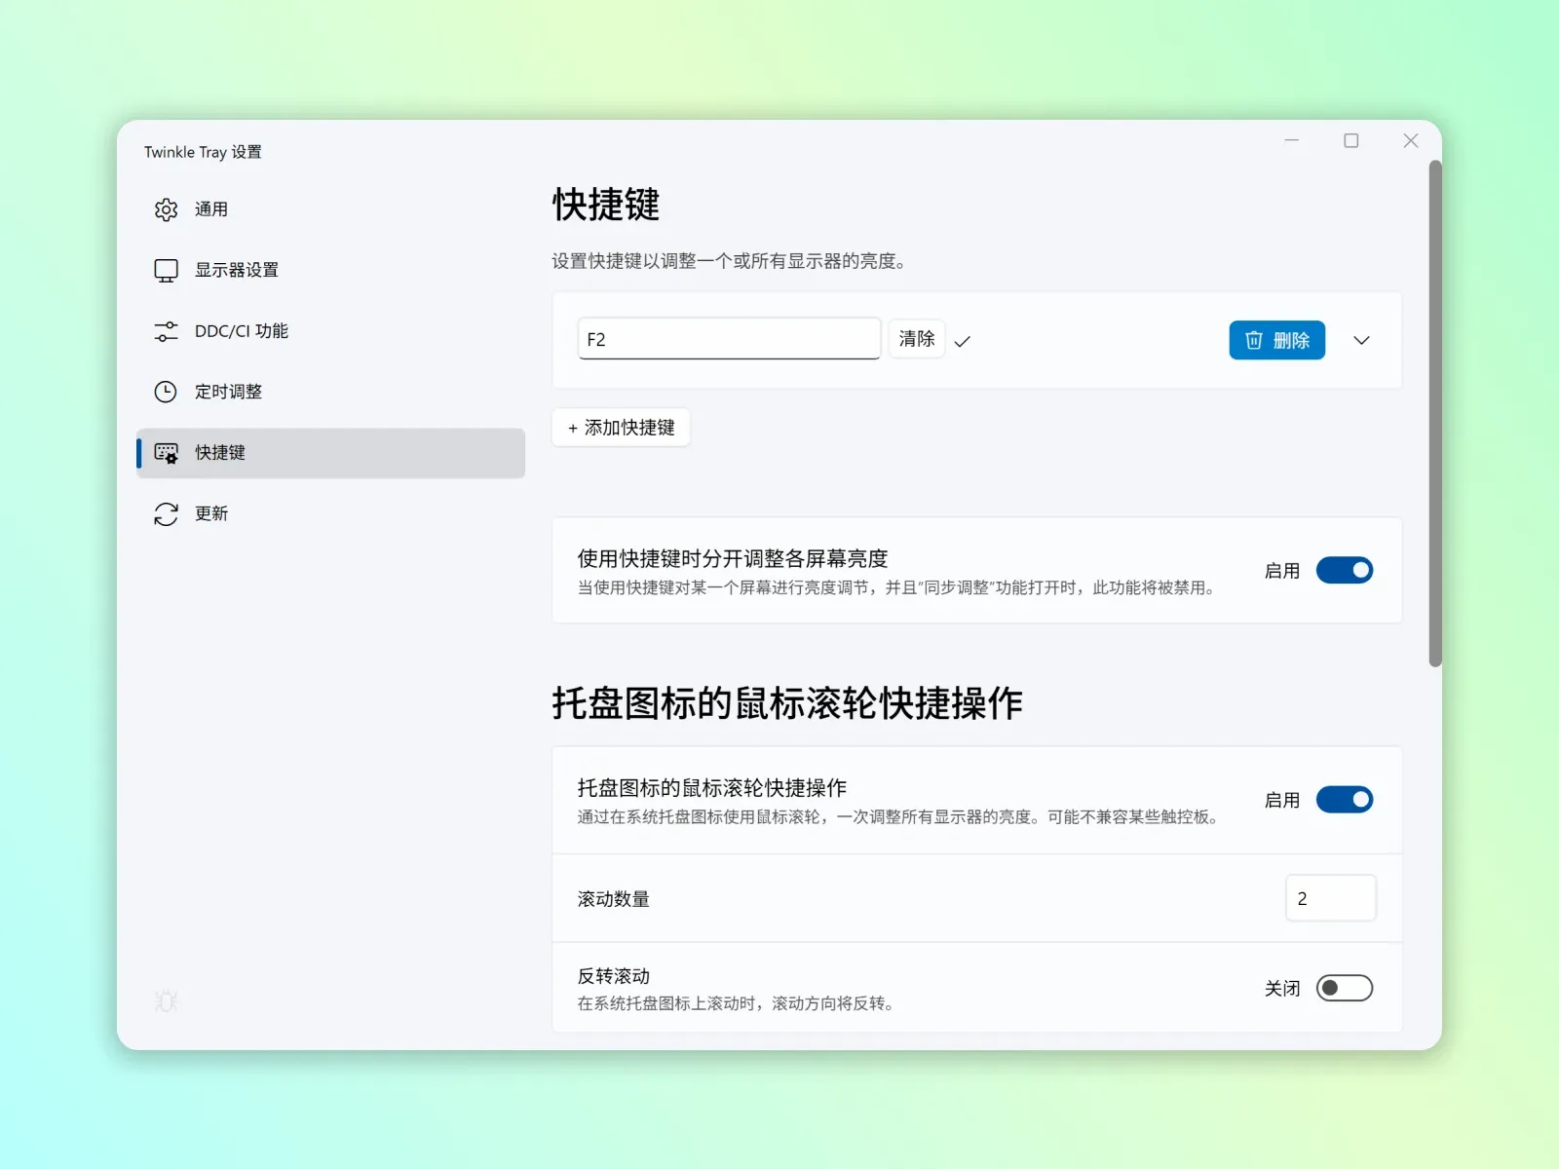
Task: Enable the 反转滚动 toggle
Action: [1345, 988]
